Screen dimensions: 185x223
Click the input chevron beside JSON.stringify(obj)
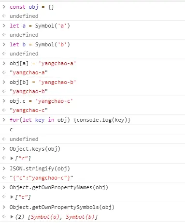pyautogui.click(x=4, y=168)
